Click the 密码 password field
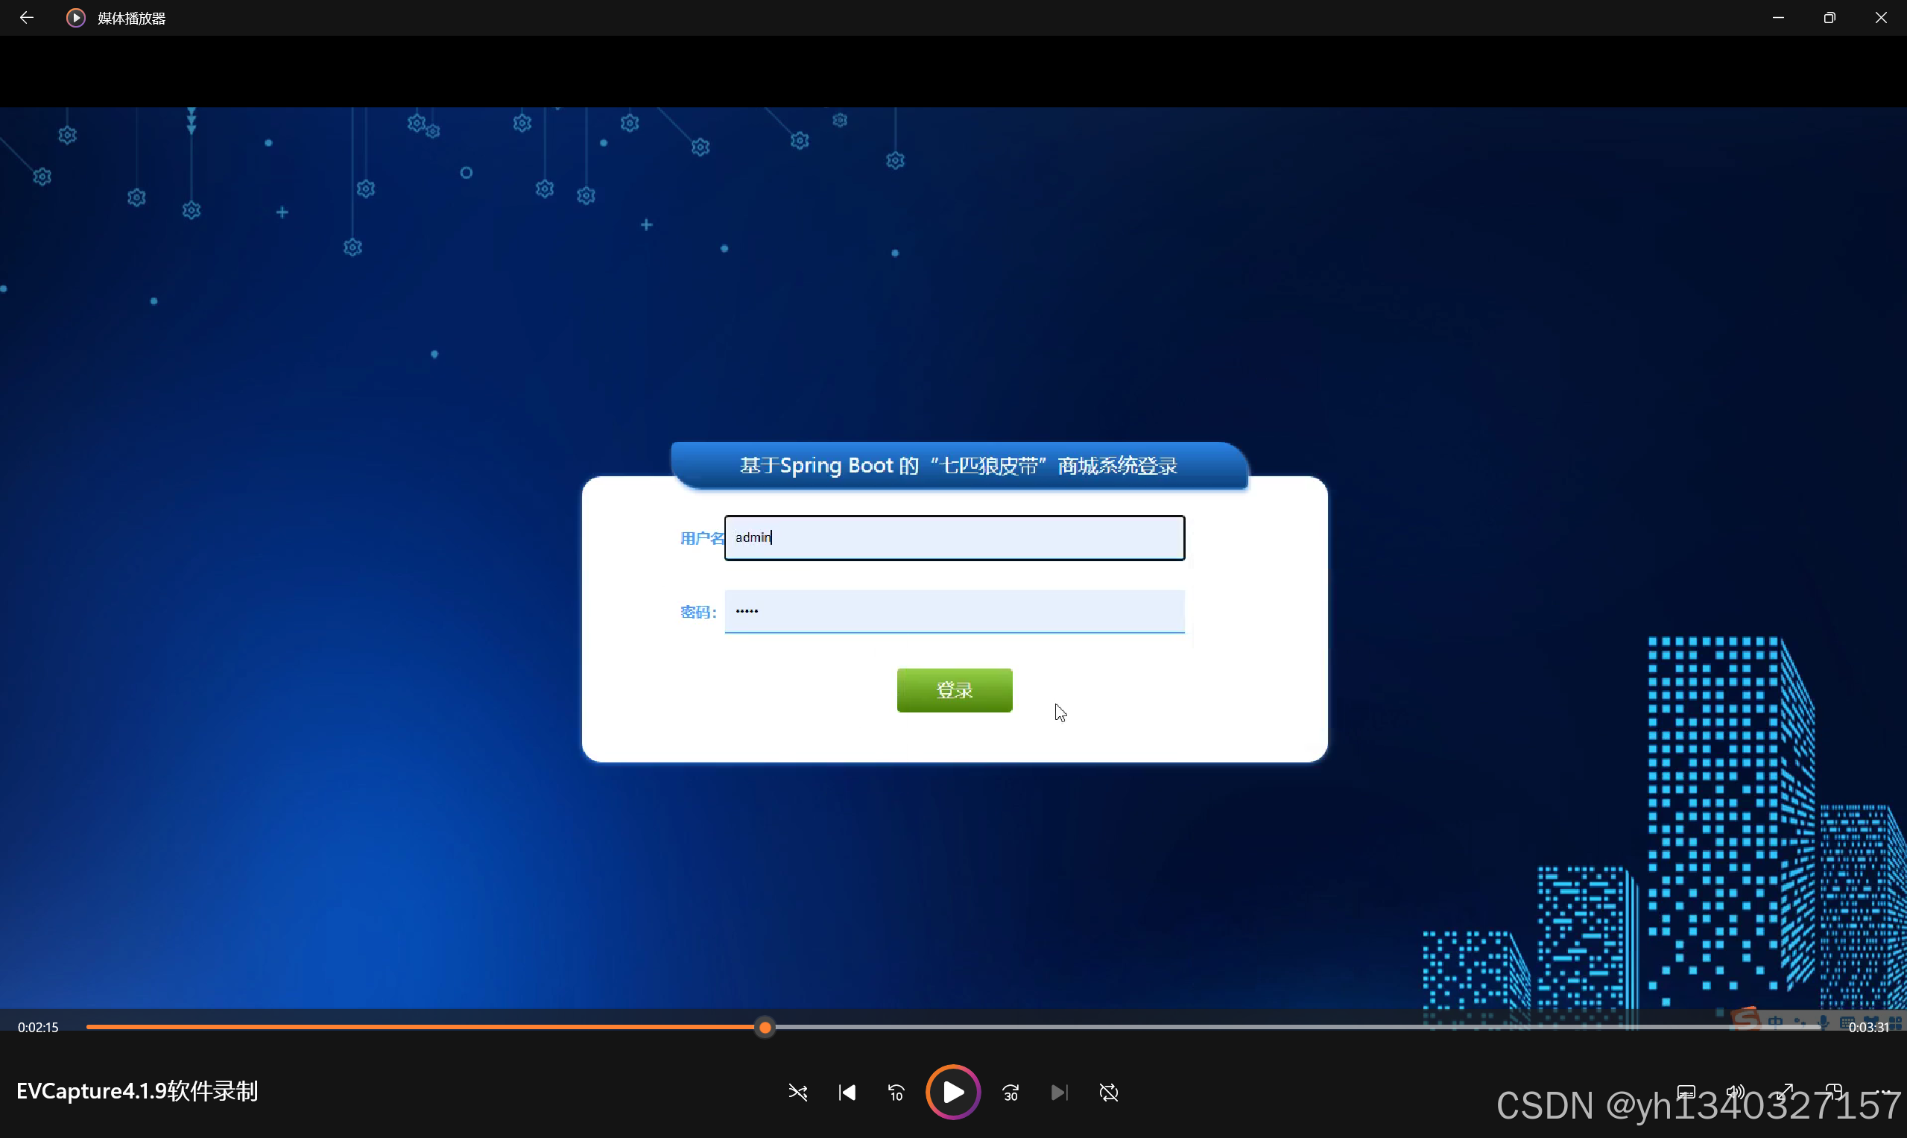The width and height of the screenshot is (1907, 1138). (x=954, y=611)
